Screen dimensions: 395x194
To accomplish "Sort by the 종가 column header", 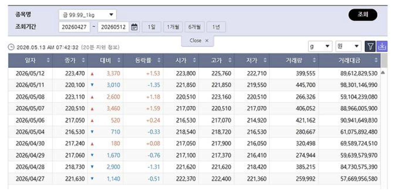I will coord(70,61).
